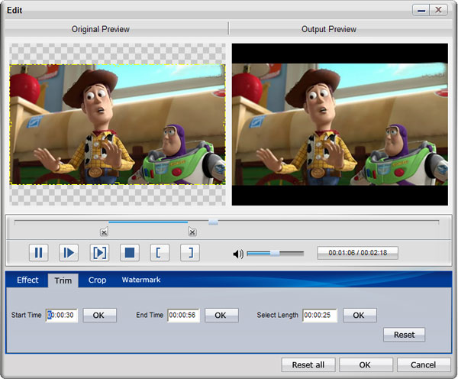
Task: Select the trim end marker
Action: coord(192,232)
